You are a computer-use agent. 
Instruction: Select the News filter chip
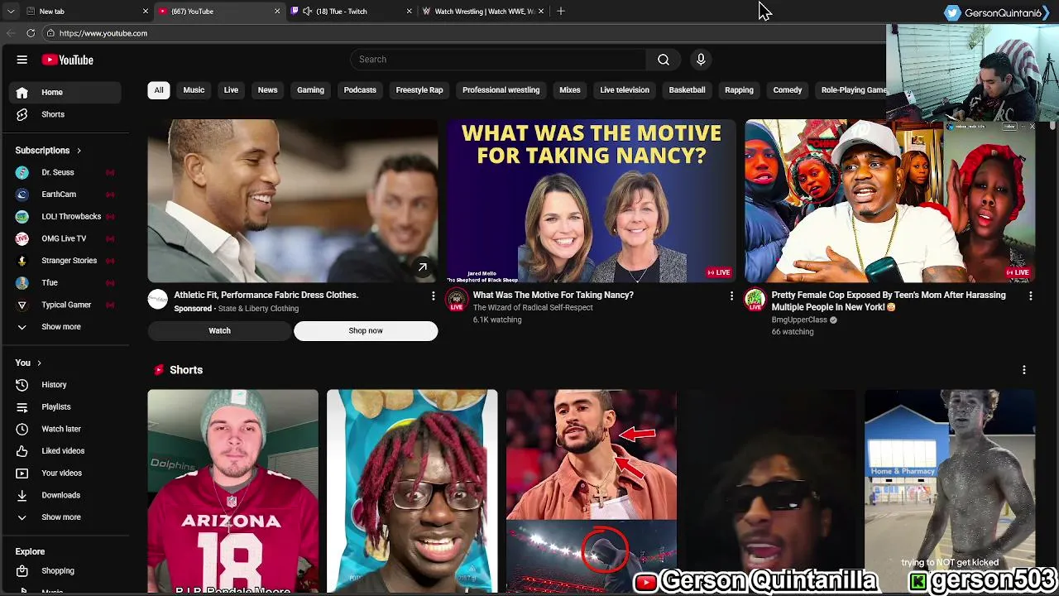point(267,90)
